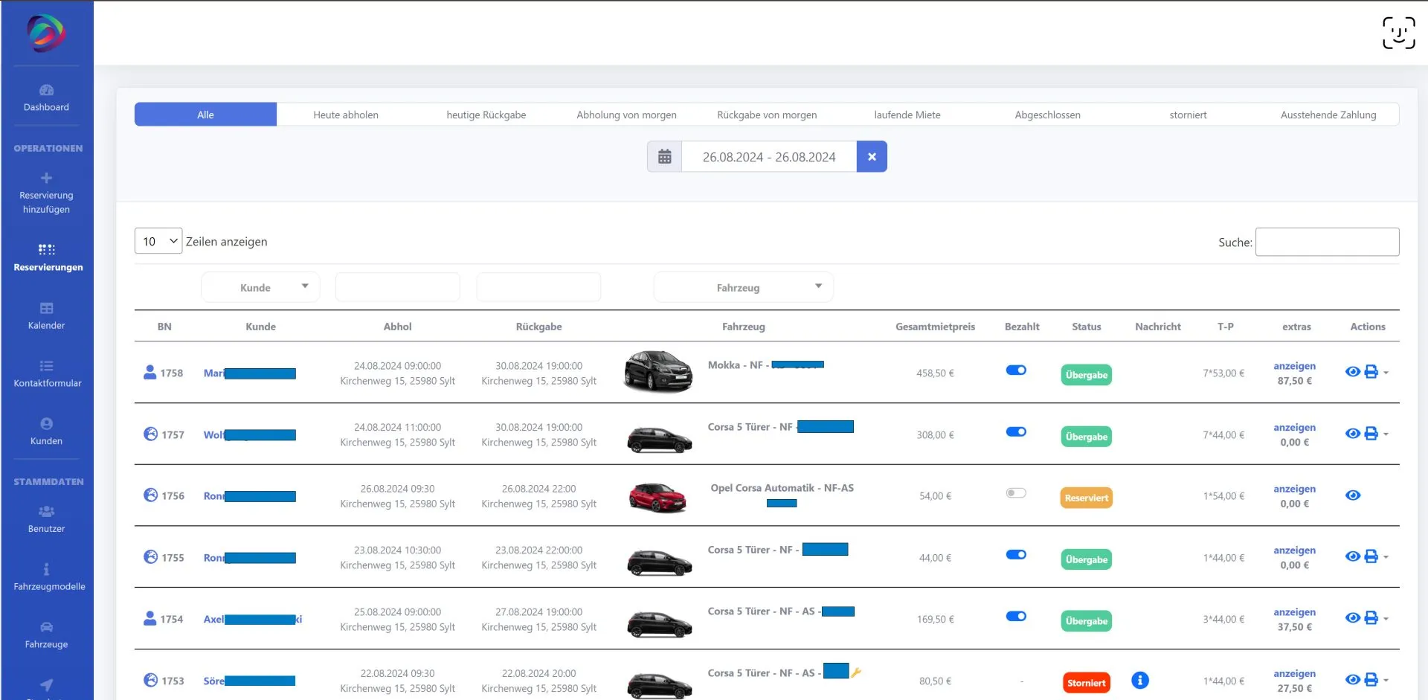Screen dimensions: 1428x700
Task: Print reservation 1758
Action: pyautogui.click(x=1371, y=372)
